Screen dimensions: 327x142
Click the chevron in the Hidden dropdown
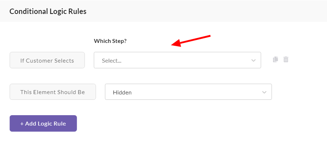tap(264, 92)
